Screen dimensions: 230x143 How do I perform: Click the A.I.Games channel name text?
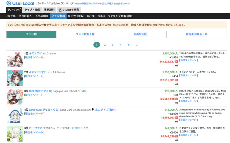pos(59,72)
